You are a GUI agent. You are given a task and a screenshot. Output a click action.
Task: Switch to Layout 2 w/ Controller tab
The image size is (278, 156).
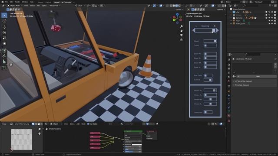pyautogui.click(x=62, y=2)
